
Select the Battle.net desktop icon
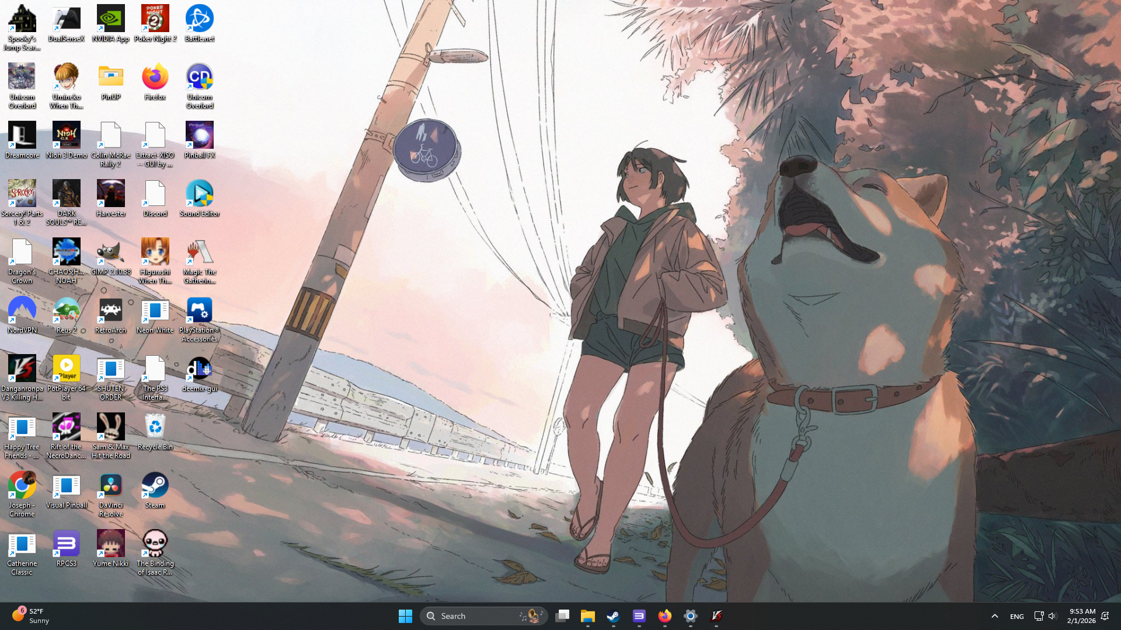(199, 23)
